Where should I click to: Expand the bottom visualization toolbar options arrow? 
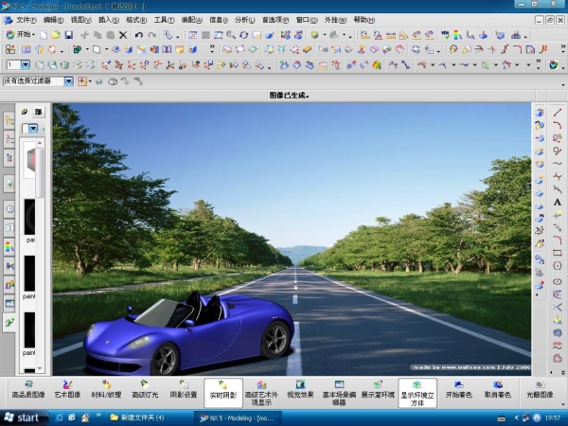pyautogui.click(x=563, y=404)
